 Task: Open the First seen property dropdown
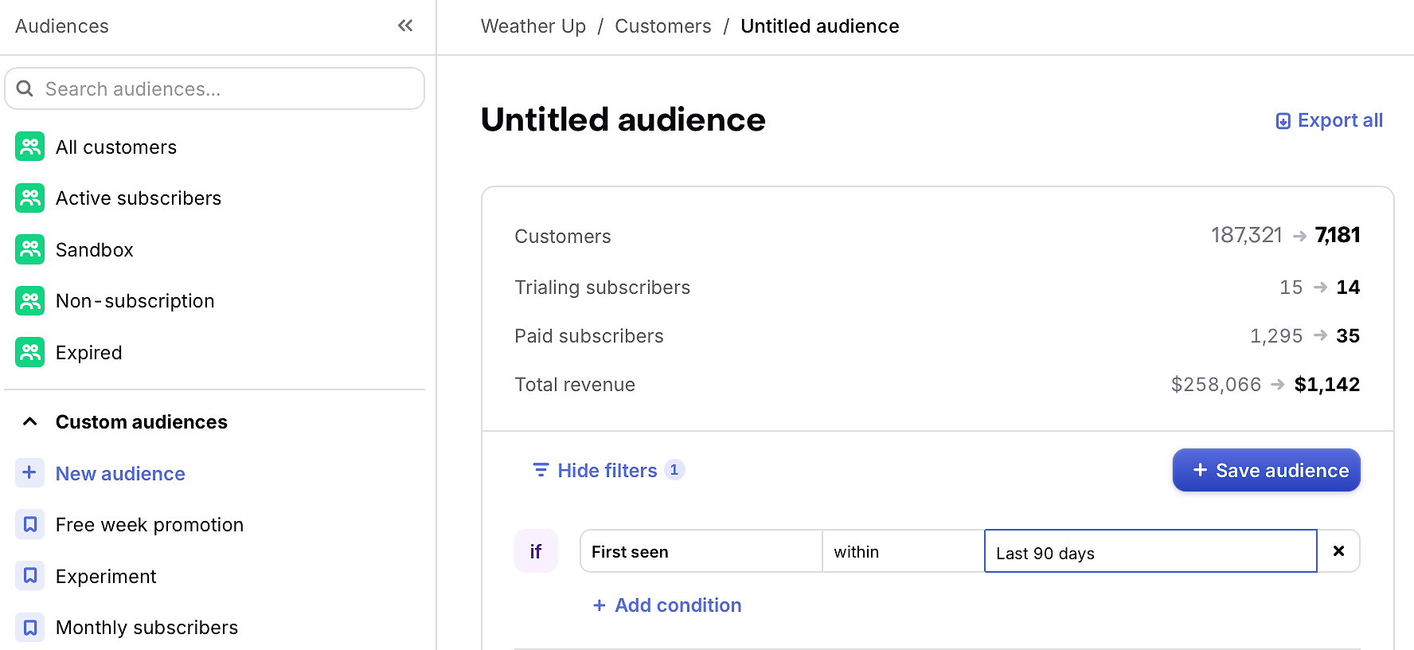coord(701,551)
